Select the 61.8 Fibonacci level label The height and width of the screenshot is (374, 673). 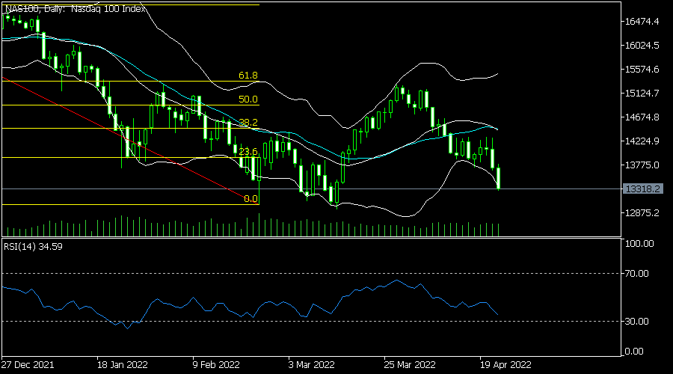[248, 76]
